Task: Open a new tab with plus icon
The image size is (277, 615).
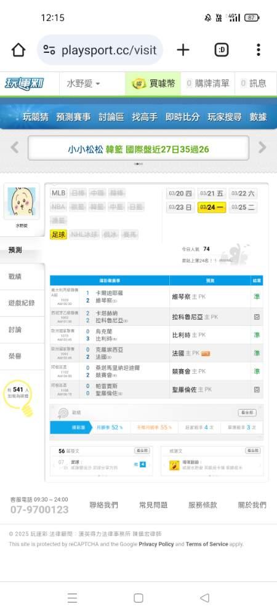Action: [x=183, y=50]
